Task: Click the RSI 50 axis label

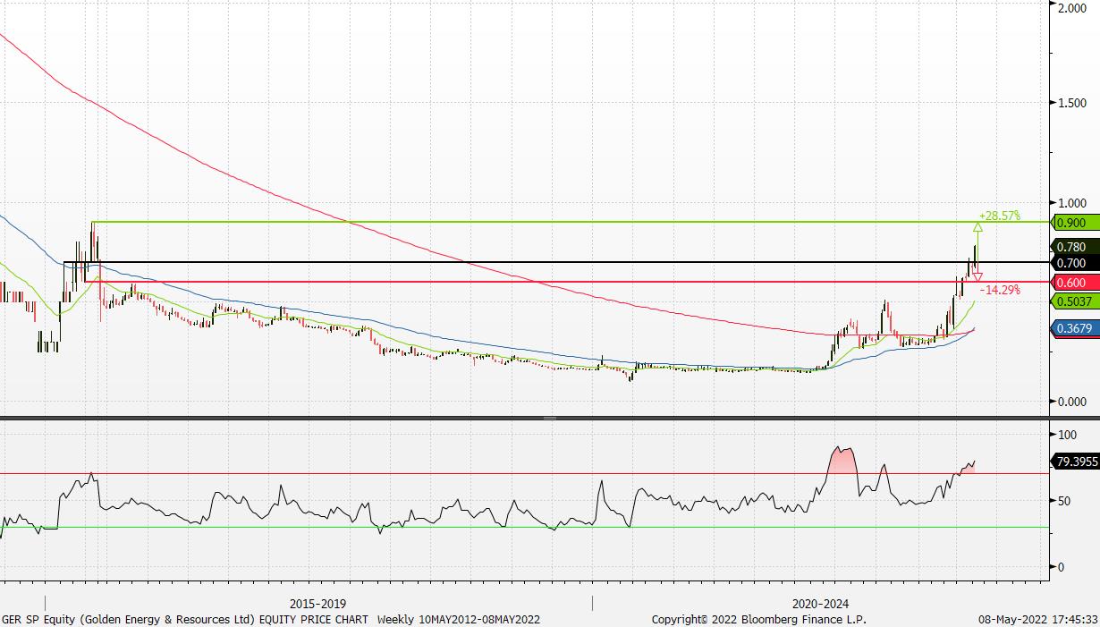Action: pyautogui.click(x=1062, y=501)
